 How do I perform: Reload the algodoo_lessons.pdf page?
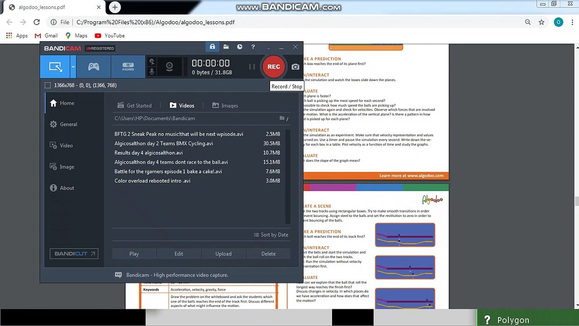coord(37,22)
